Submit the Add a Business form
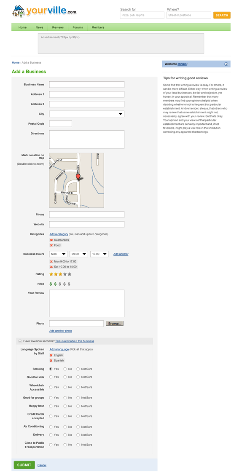This screenshot has height=474, width=242. click(24, 465)
